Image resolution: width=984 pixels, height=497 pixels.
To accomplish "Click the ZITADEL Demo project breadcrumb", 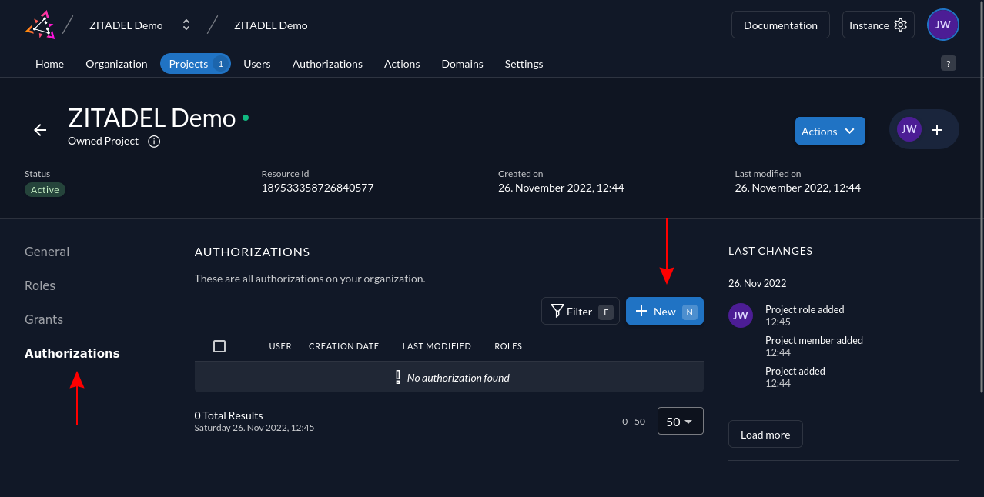I will 271,25.
